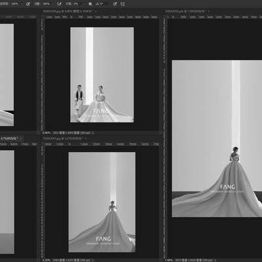Open status bar arrow of bottom-middle document
Screen dimensions: 262x262
click(92, 260)
